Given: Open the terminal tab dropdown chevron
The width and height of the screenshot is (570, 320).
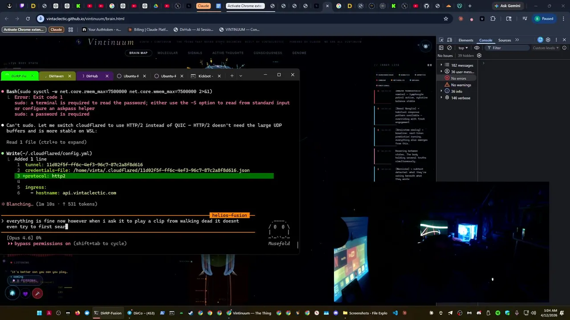Looking at the screenshot, I should tap(240, 76).
